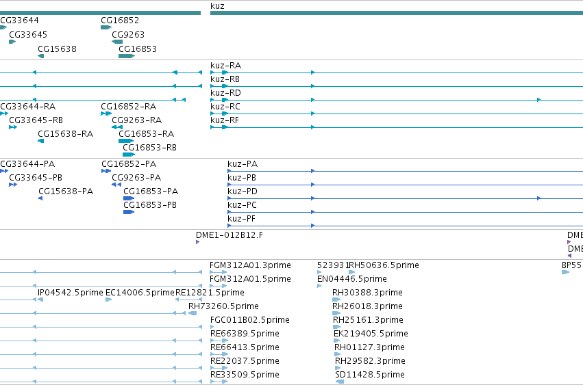Viewport: 583px width, 385px height.
Task: Click the RH30388.3prime EST label
Action: pos(367,293)
